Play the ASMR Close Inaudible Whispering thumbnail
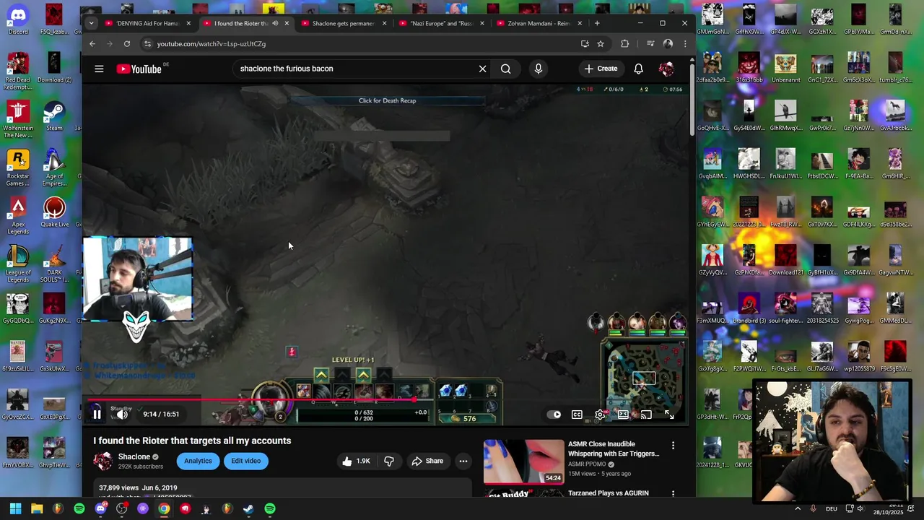Image resolution: width=924 pixels, height=520 pixels. pyautogui.click(x=523, y=461)
